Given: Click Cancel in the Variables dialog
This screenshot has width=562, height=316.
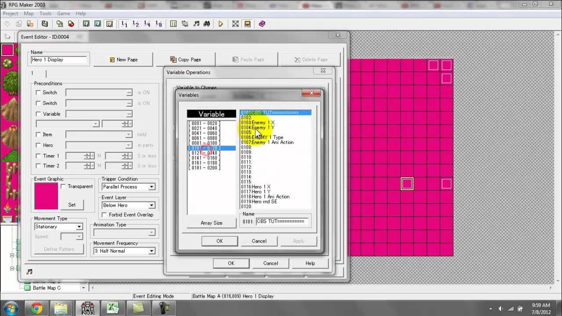Looking at the screenshot, I should [259, 241].
